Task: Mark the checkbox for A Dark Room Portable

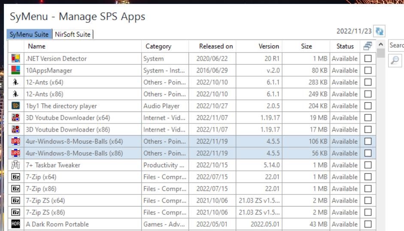Action: pos(368,224)
